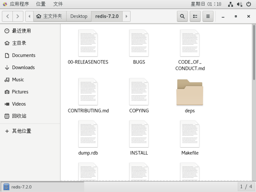Open 主目录 in the sidebar

click(30, 43)
